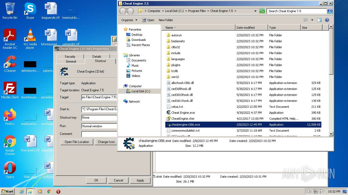This screenshot has width=348, height=195.
Task: Click the Search Cheat Engine 7.5 field
Action: 297,11
